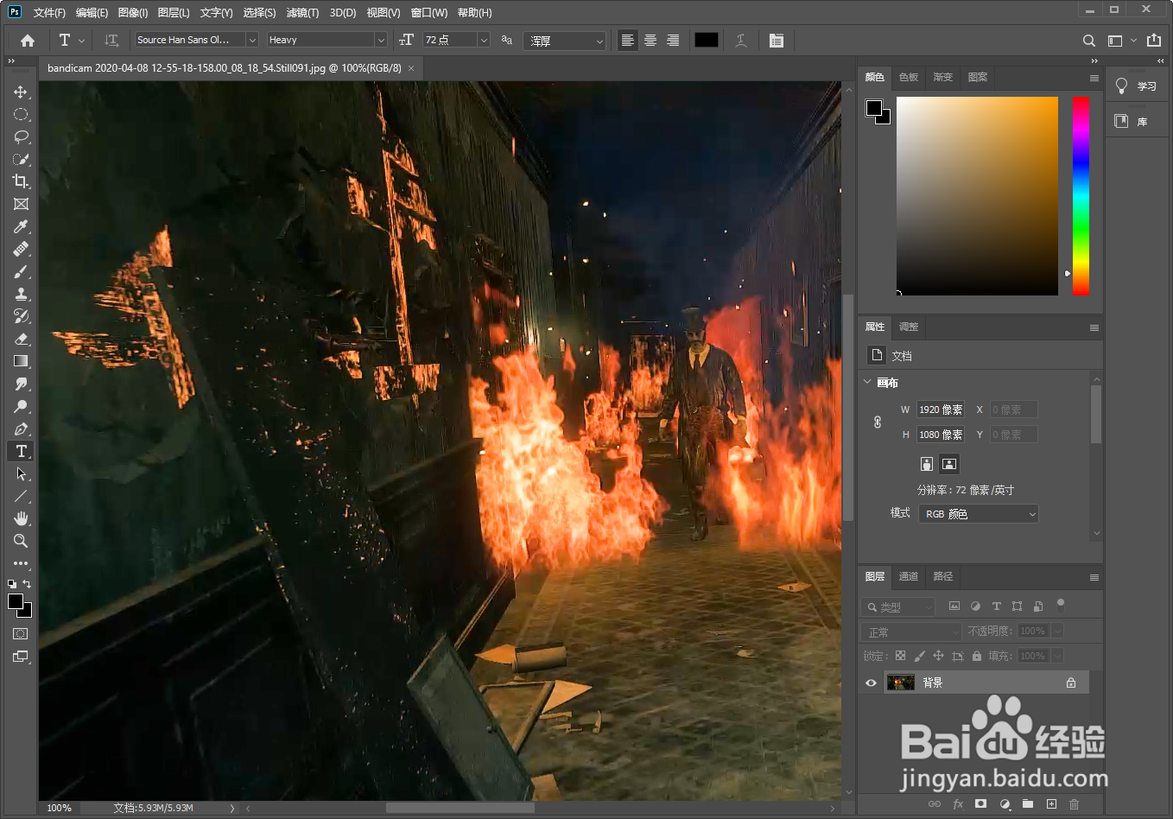Set canvas orientation to landscape
This screenshot has width=1173, height=819.
949,464
